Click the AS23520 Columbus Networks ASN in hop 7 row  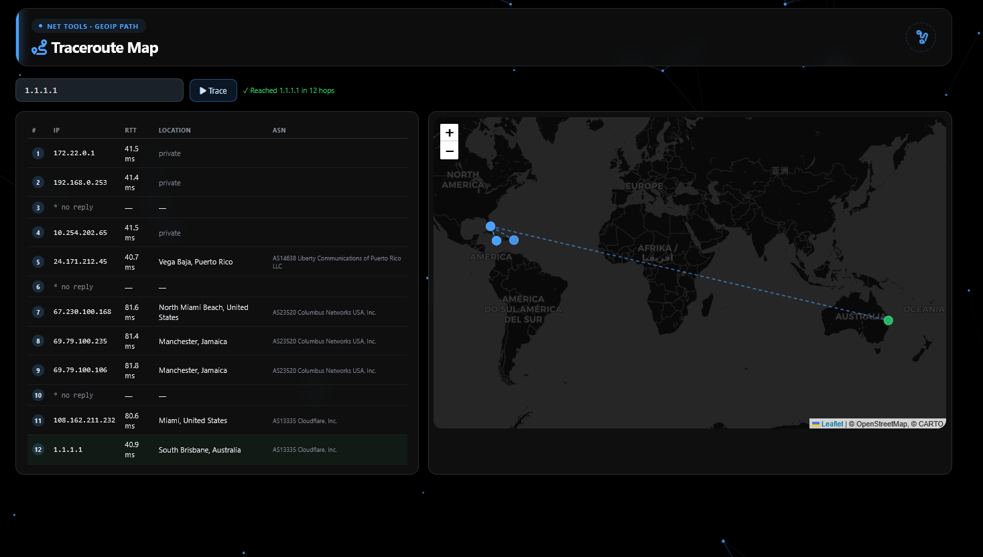pos(324,313)
